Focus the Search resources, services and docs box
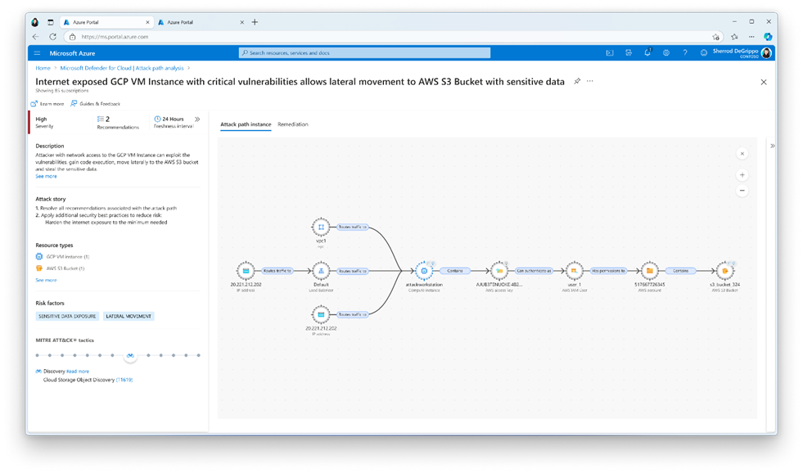This screenshot has height=473, width=803. [x=364, y=52]
